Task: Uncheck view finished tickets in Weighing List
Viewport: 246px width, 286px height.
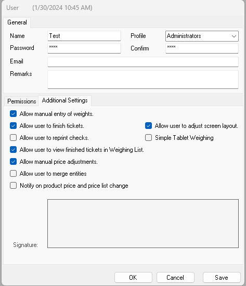Action: [x=13, y=150]
